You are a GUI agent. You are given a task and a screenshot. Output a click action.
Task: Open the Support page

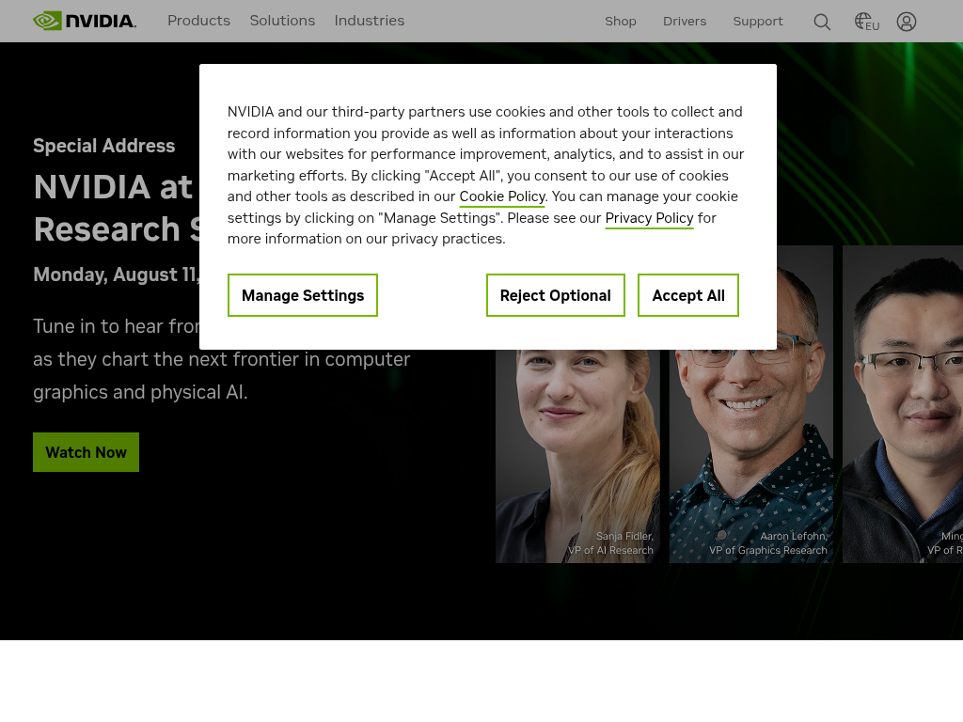point(758,21)
